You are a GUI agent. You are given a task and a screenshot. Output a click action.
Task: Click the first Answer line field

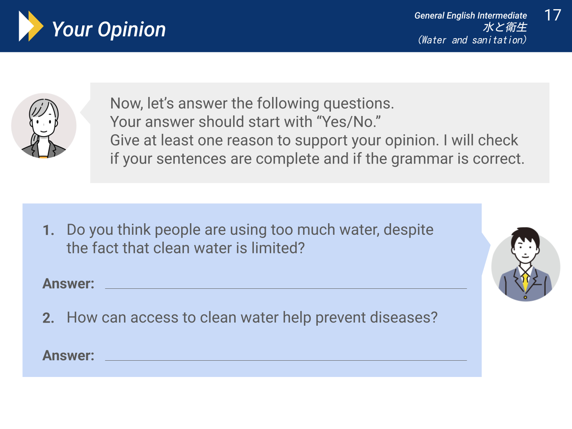pyautogui.click(x=286, y=284)
